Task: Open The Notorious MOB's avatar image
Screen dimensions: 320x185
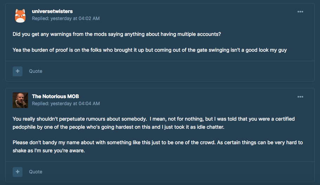Action: coord(20,100)
